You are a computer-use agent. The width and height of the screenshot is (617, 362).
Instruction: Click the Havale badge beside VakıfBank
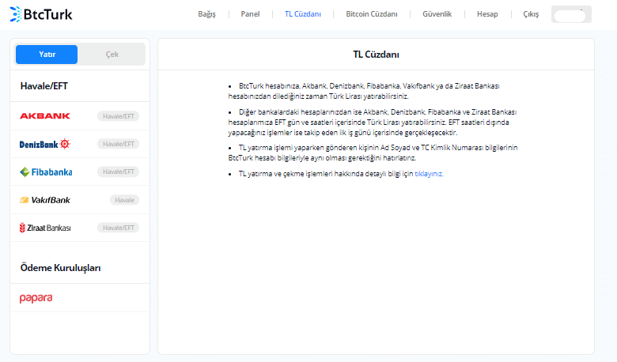[x=124, y=200]
